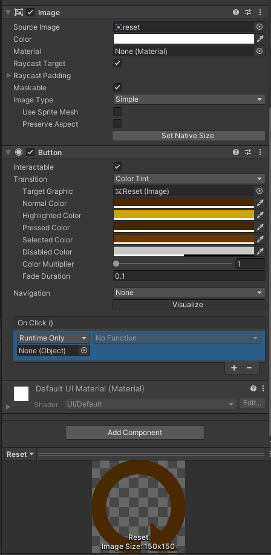
Task: Click the Source Image object picker circle
Action: click(260, 27)
